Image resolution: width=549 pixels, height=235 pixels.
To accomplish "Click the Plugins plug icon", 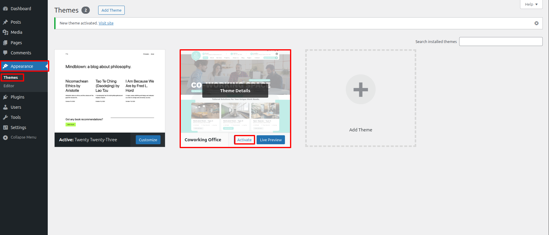I will tap(5, 97).
